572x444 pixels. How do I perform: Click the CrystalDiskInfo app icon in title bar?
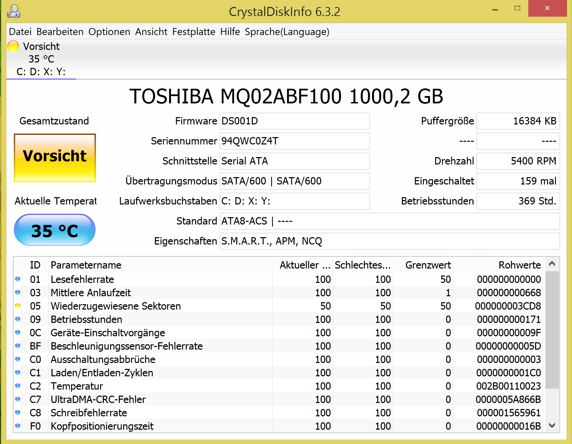14,11
